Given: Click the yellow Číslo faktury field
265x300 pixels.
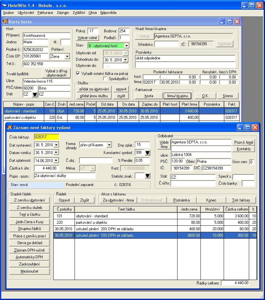Looking at the screenshot, I should click(x=46, y=137).
